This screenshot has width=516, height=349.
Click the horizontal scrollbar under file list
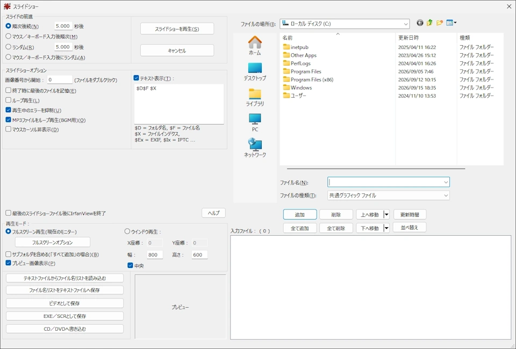point(376,169)
